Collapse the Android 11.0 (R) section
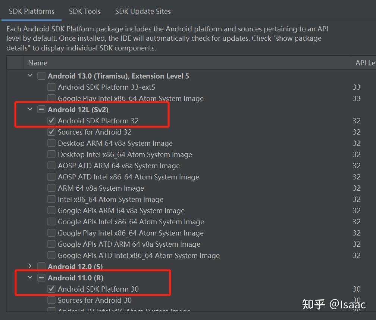376x320 pixels. tap(30, 278)
